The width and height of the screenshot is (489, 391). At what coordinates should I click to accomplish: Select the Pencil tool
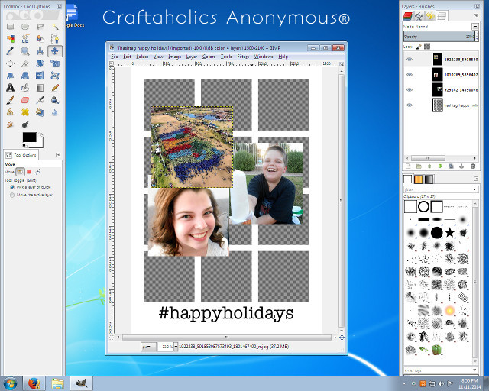pyautogui.click(x=55, y=88)
